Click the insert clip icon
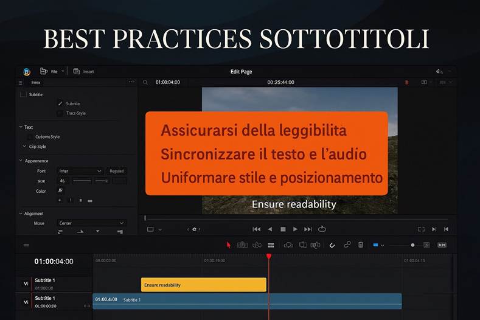This screenshot has width=480, height=320. pyautogui.click(x=288, y=245)
